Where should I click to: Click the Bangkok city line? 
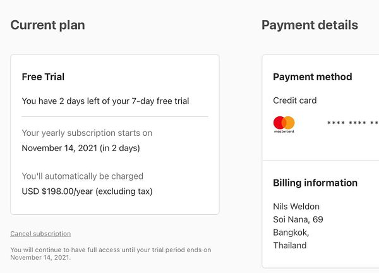pyautogui.click(x=291, y=232)
